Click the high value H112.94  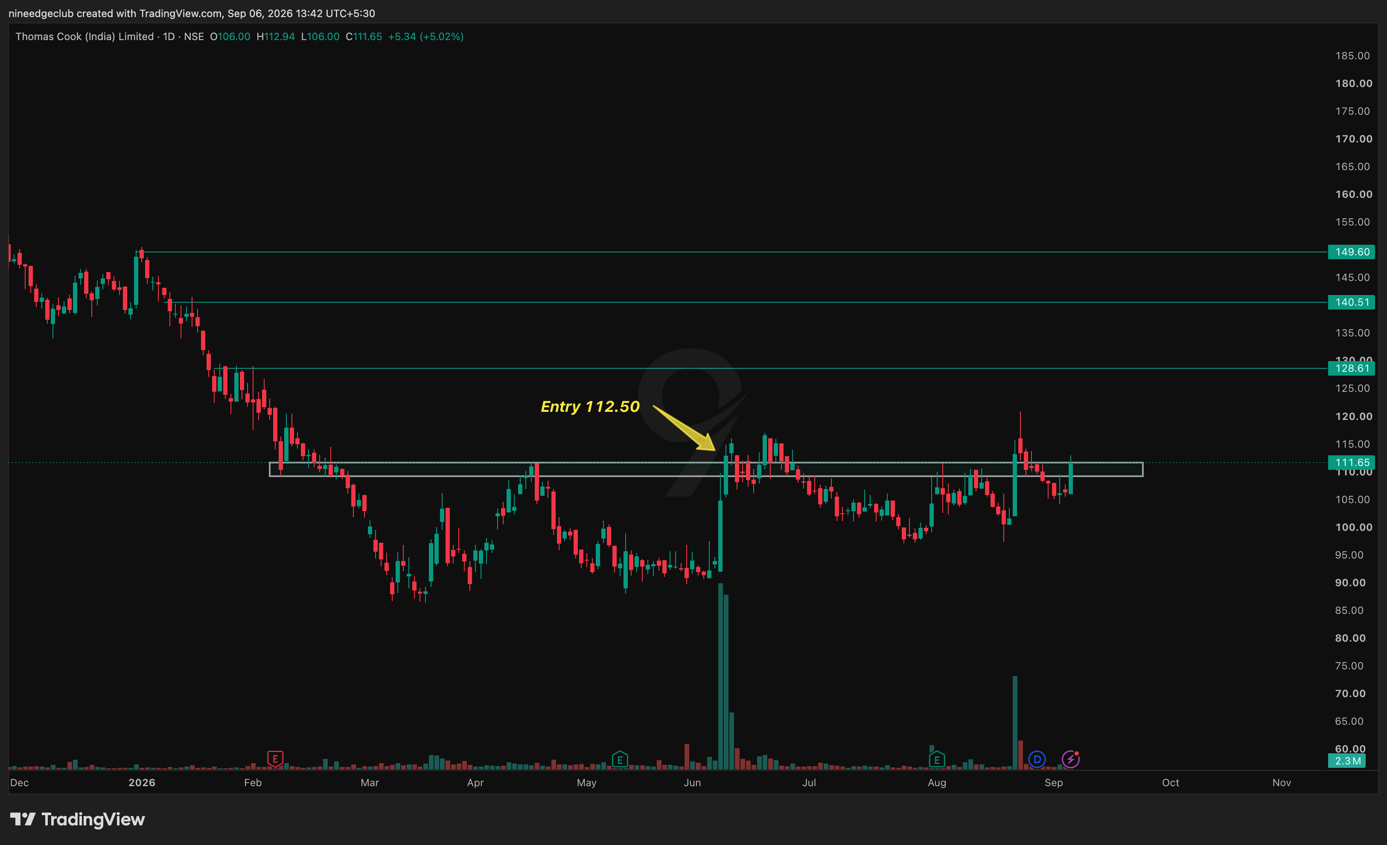275,37
